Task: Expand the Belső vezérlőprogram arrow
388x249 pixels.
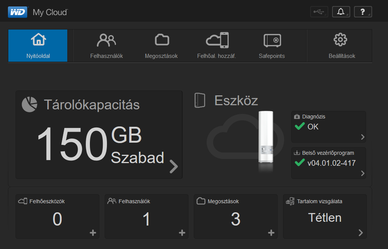Action: 363,173
